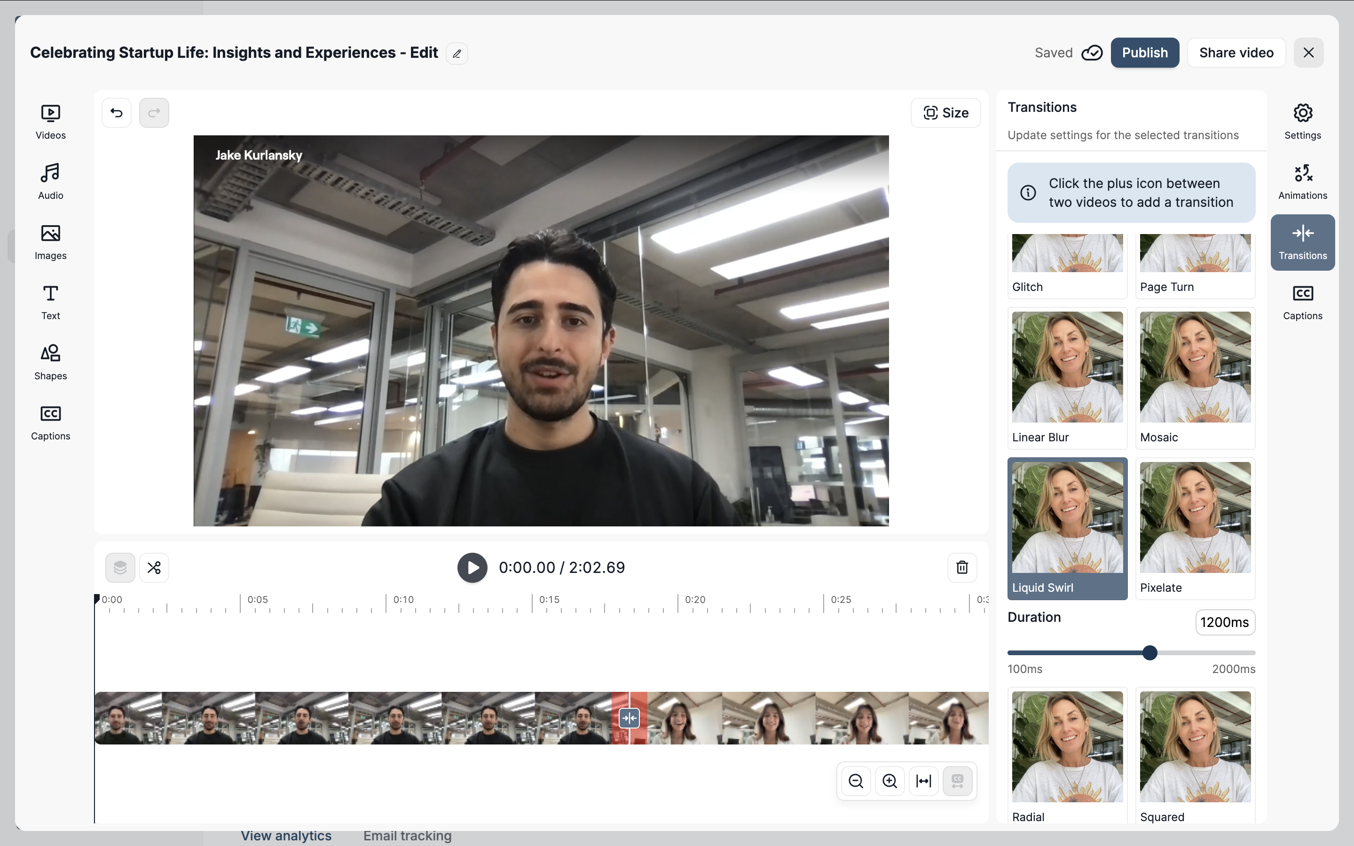Open the Videos panel in left sidebar

coord(50,122)
